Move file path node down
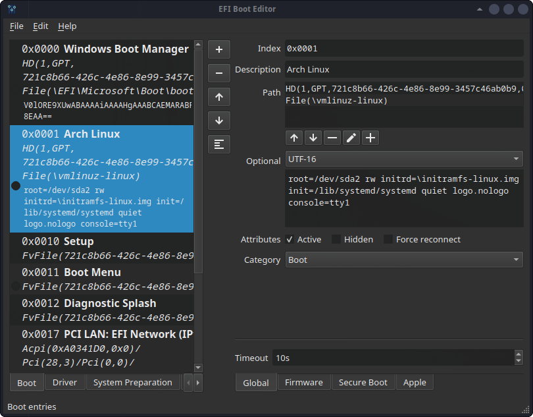Image resolution: width=533 pixels, height=417 pixels. [x=313, y=138]
